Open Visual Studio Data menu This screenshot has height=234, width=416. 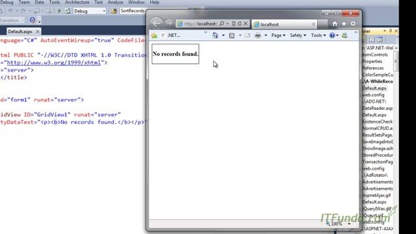click(39, 3)
